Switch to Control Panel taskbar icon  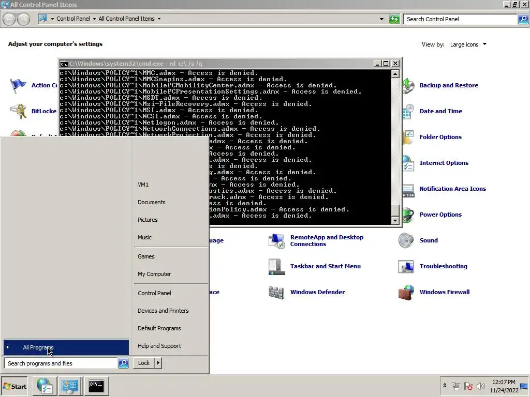pos(70,386)
